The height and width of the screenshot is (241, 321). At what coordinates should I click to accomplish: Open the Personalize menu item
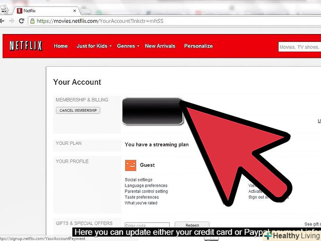click(198, 46)
